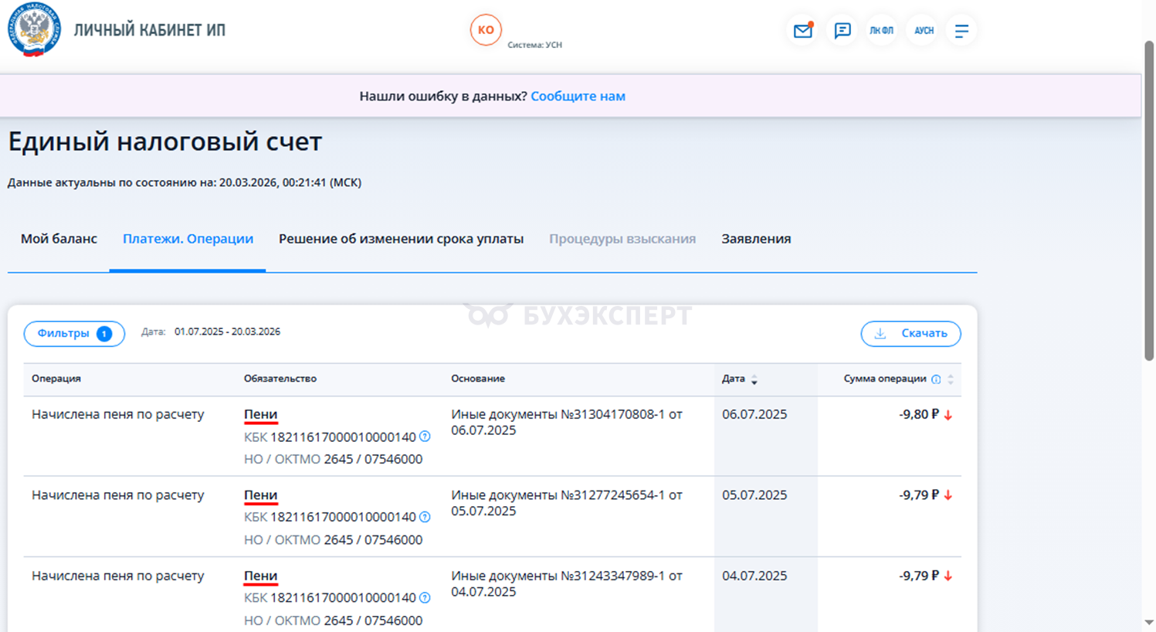Sort using arrows beside Сумма операции
The width and height of the screenshot is (1156, 632).
click(x=951, y=379)
